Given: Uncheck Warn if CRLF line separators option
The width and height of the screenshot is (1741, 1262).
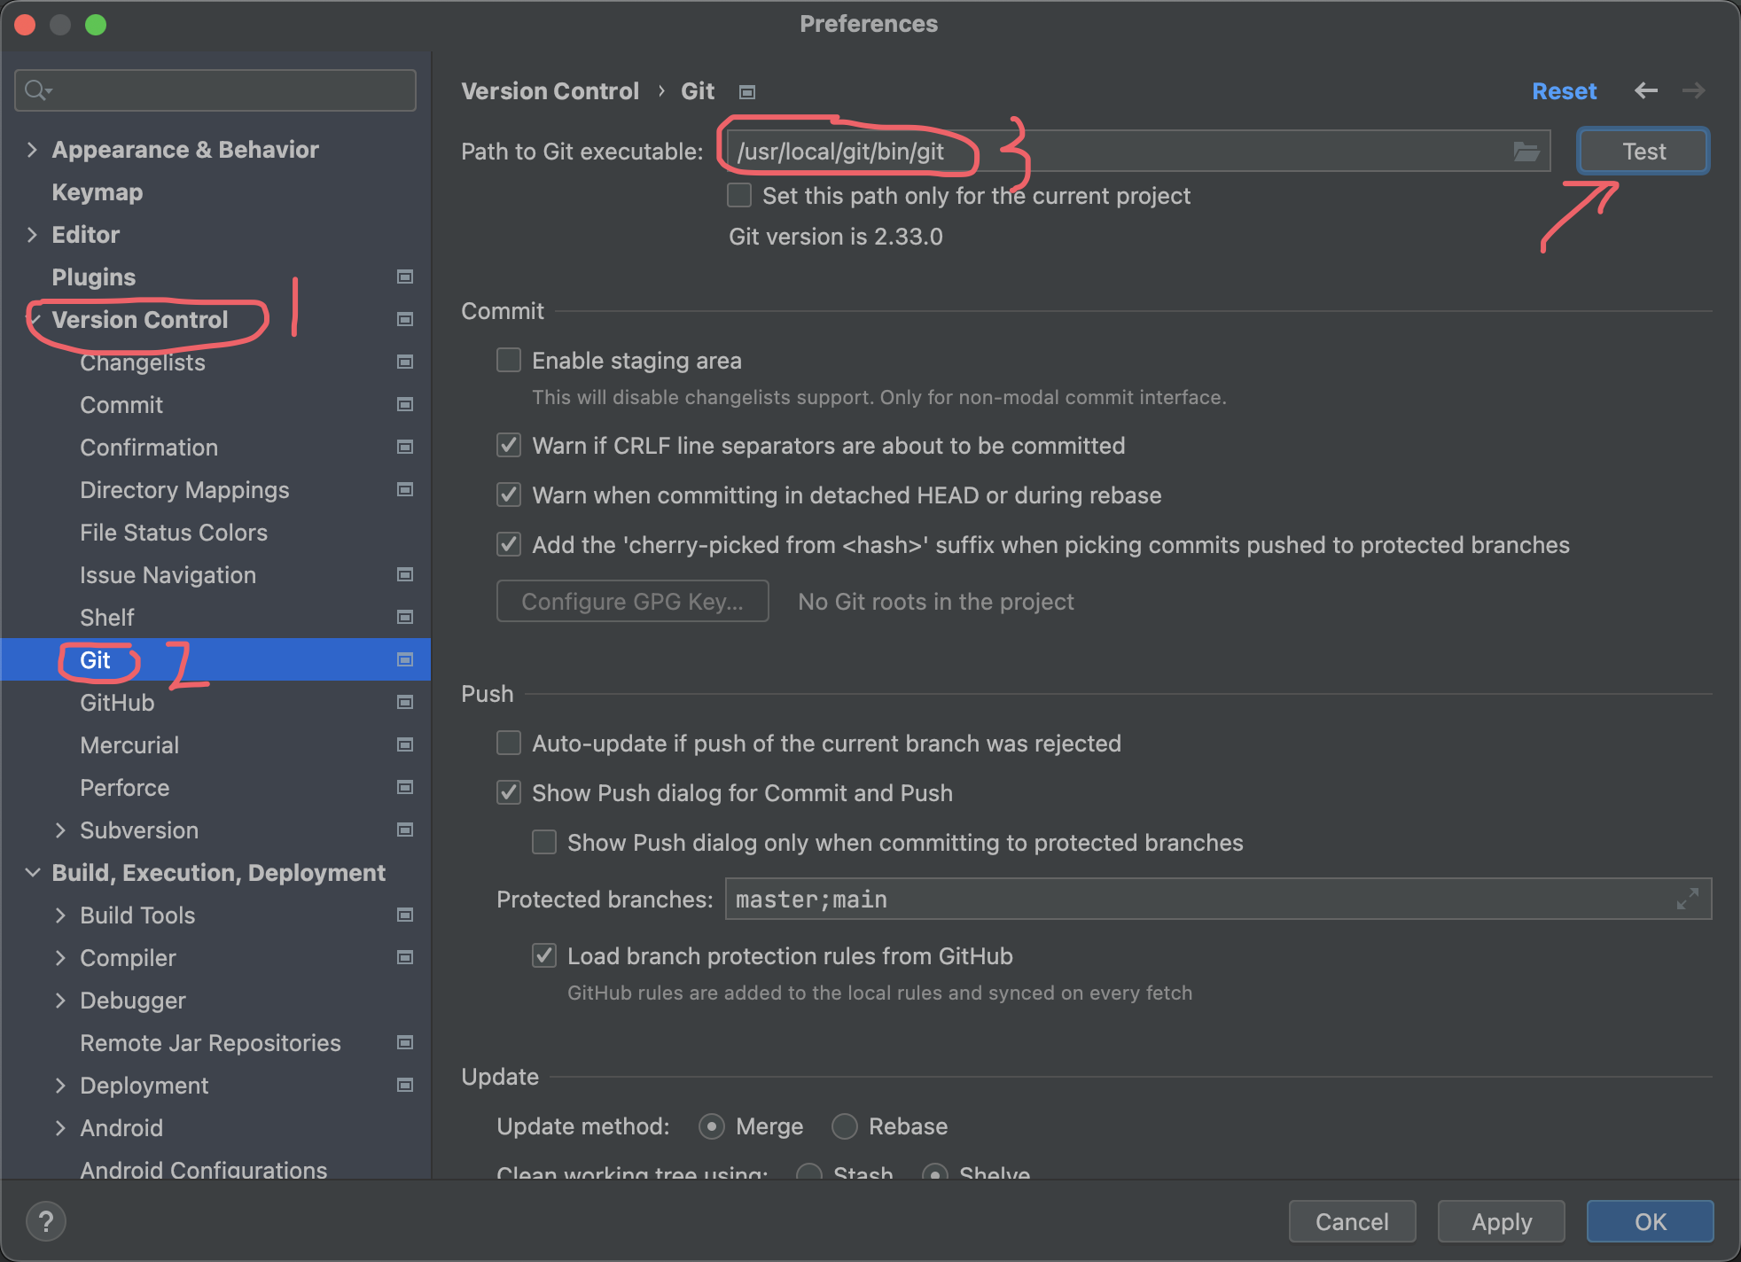Looking at the screenshot, I should pyautogui.click(x=509, y=445).
